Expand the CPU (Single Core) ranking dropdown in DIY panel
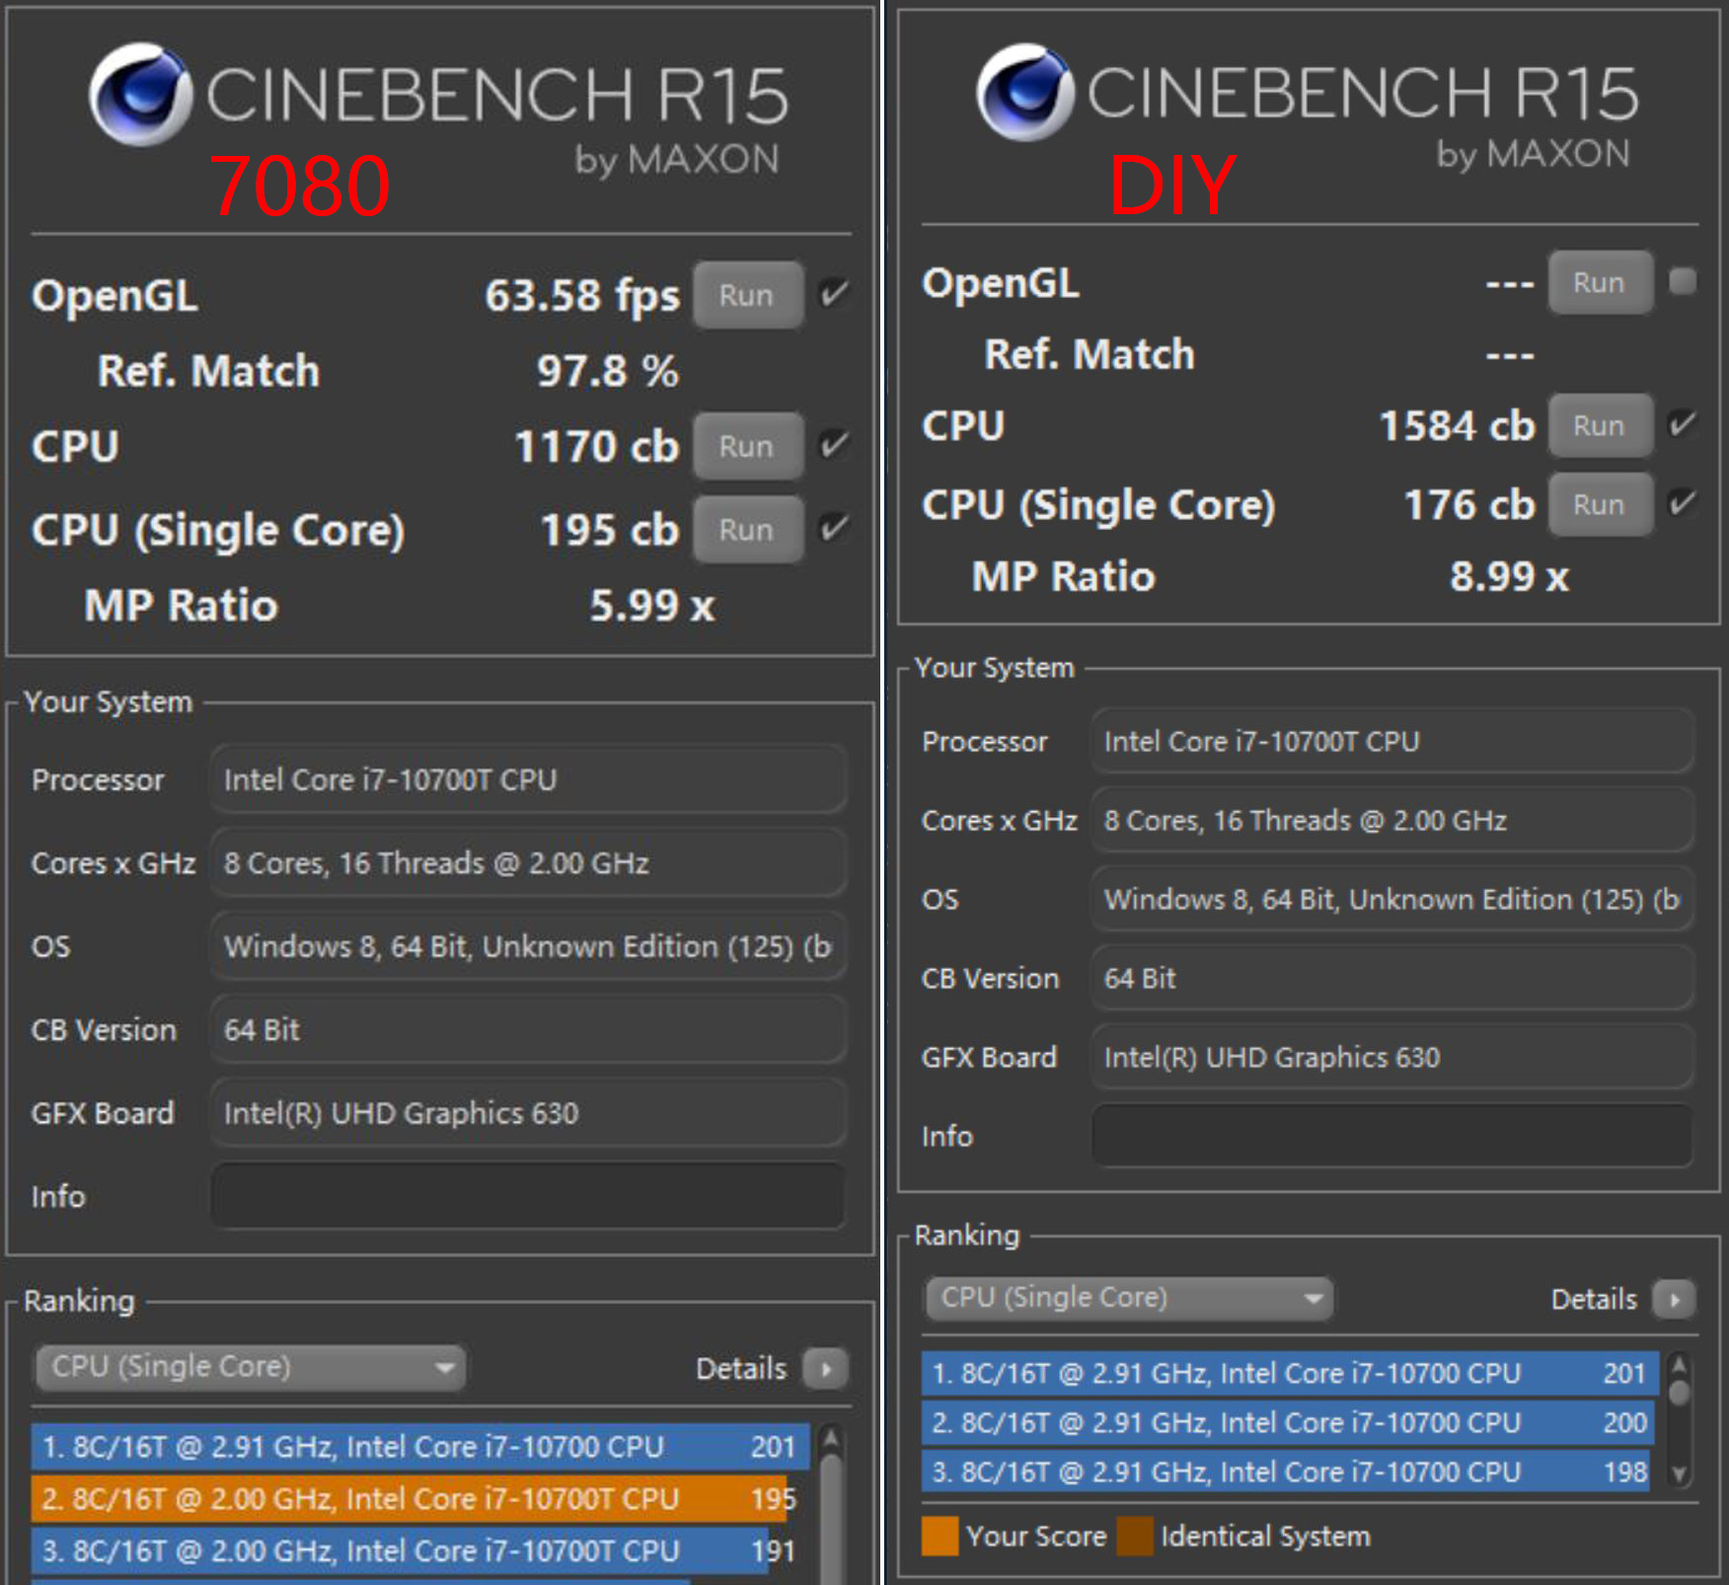1729x1585 pixels. coord(1129,1298)
